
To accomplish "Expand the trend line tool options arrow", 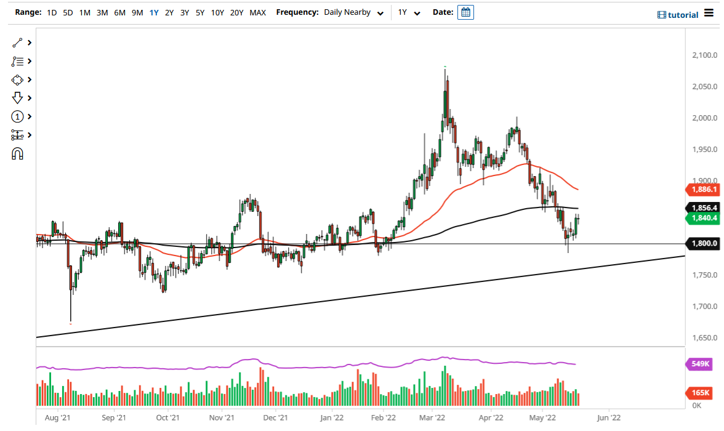I will [30, 42].
